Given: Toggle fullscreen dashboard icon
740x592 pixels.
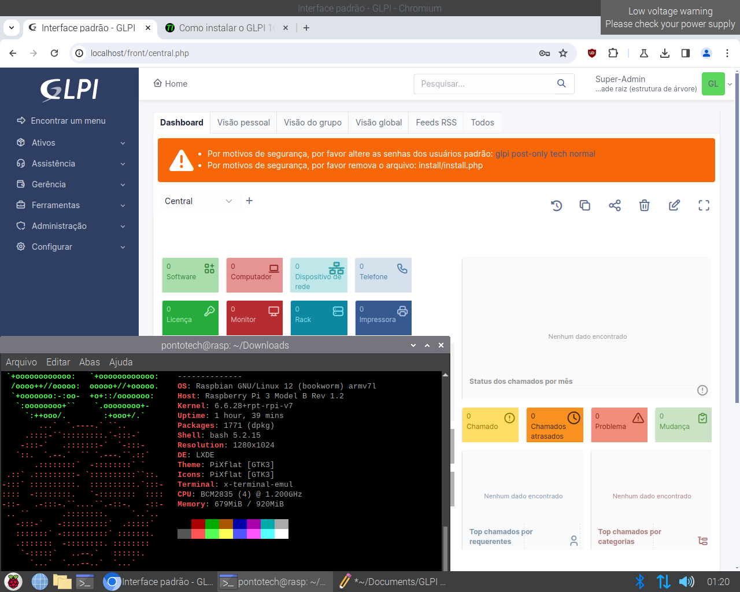Looking at the screenshot, I should pos(704,205).
